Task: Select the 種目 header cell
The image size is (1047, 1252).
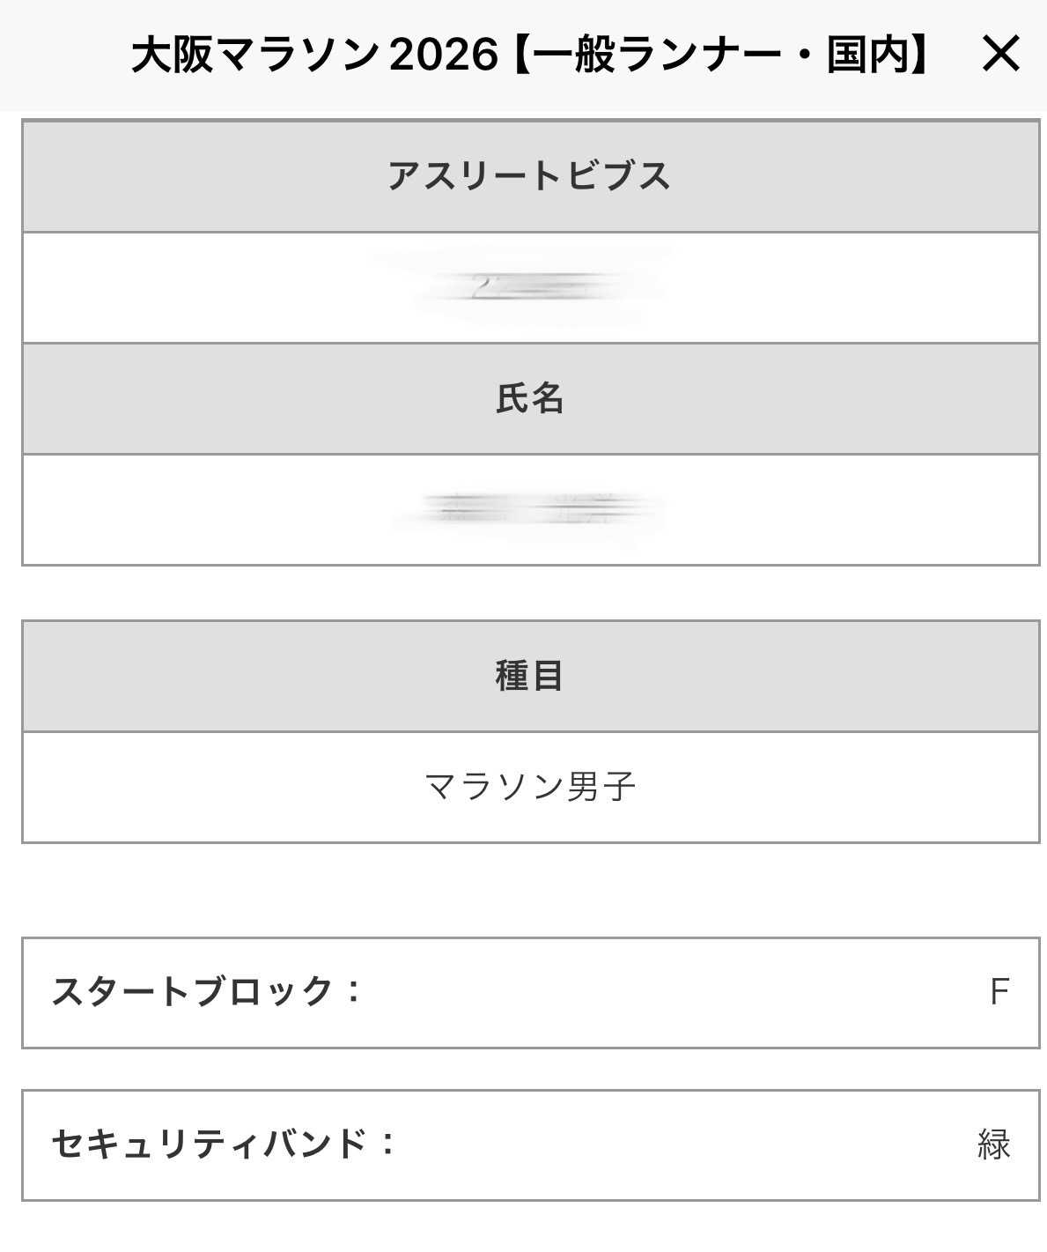Action: tap(530, 676)
